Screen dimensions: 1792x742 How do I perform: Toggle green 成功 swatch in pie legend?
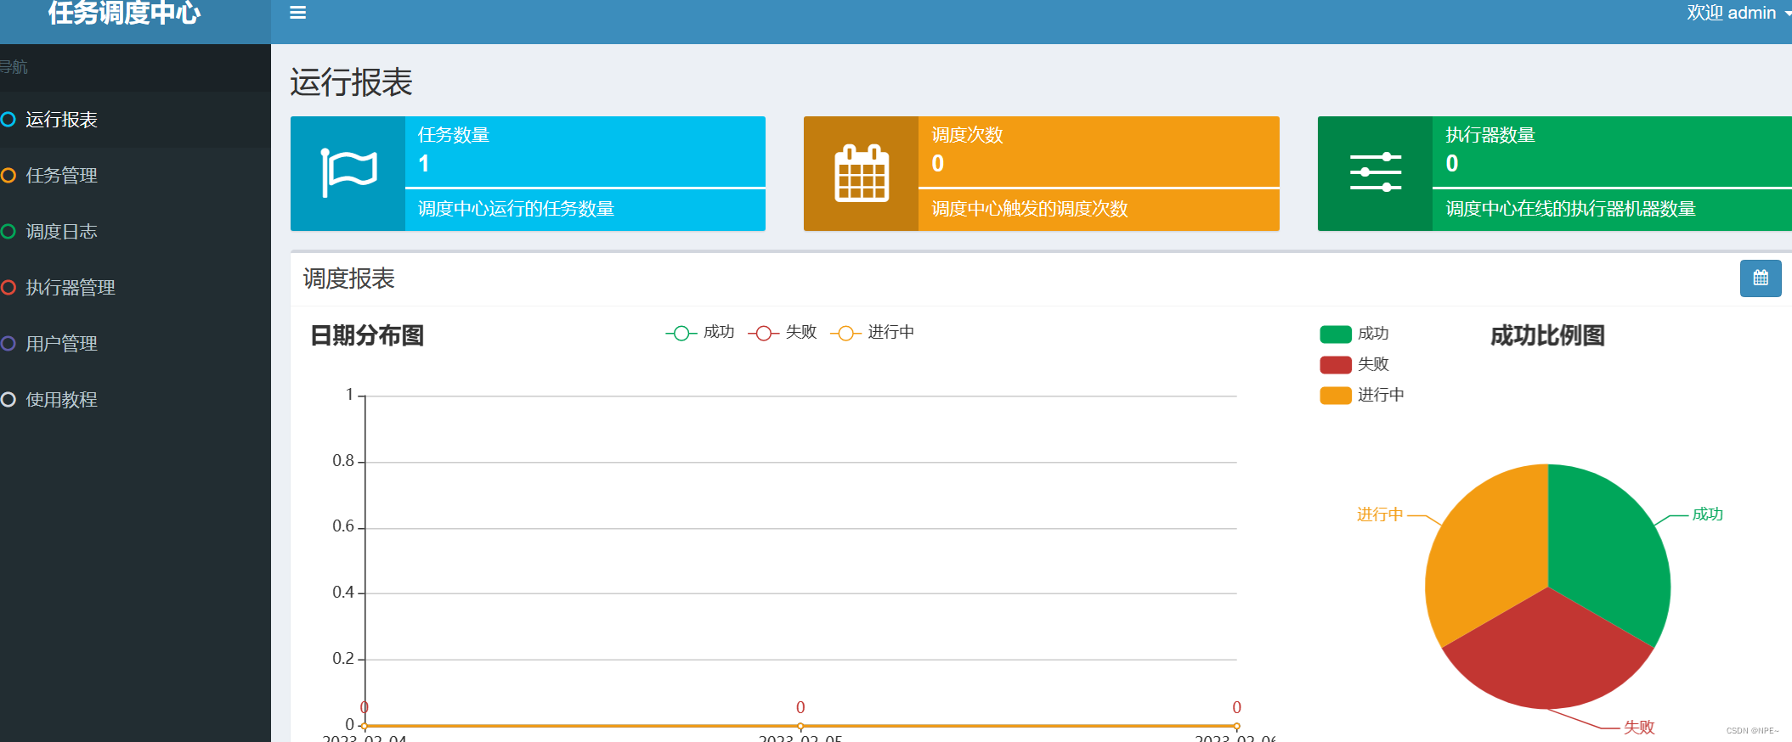[x=1336, y=334]
